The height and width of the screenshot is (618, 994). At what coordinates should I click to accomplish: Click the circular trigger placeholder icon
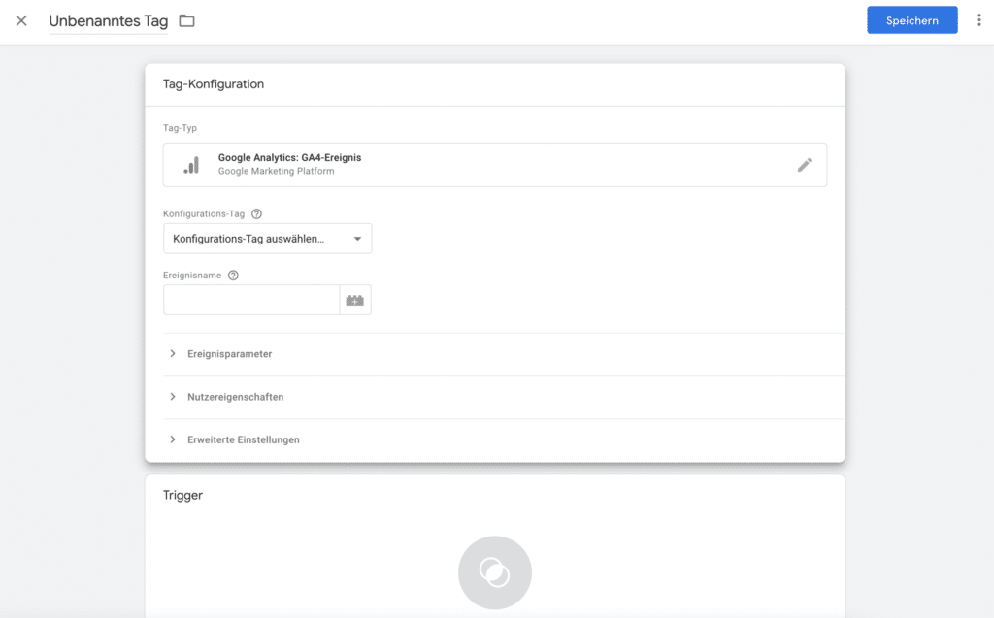click(495, 572)
